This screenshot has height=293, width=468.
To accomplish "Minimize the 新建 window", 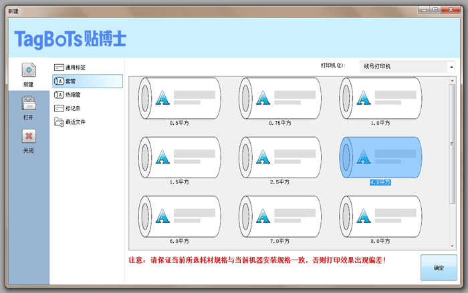I will coord(424,10).
